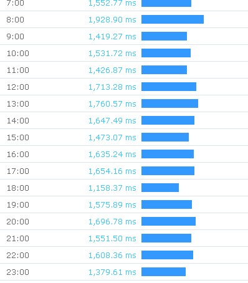Open the 1,928.90 ms value link

click(x=112, y=20)
